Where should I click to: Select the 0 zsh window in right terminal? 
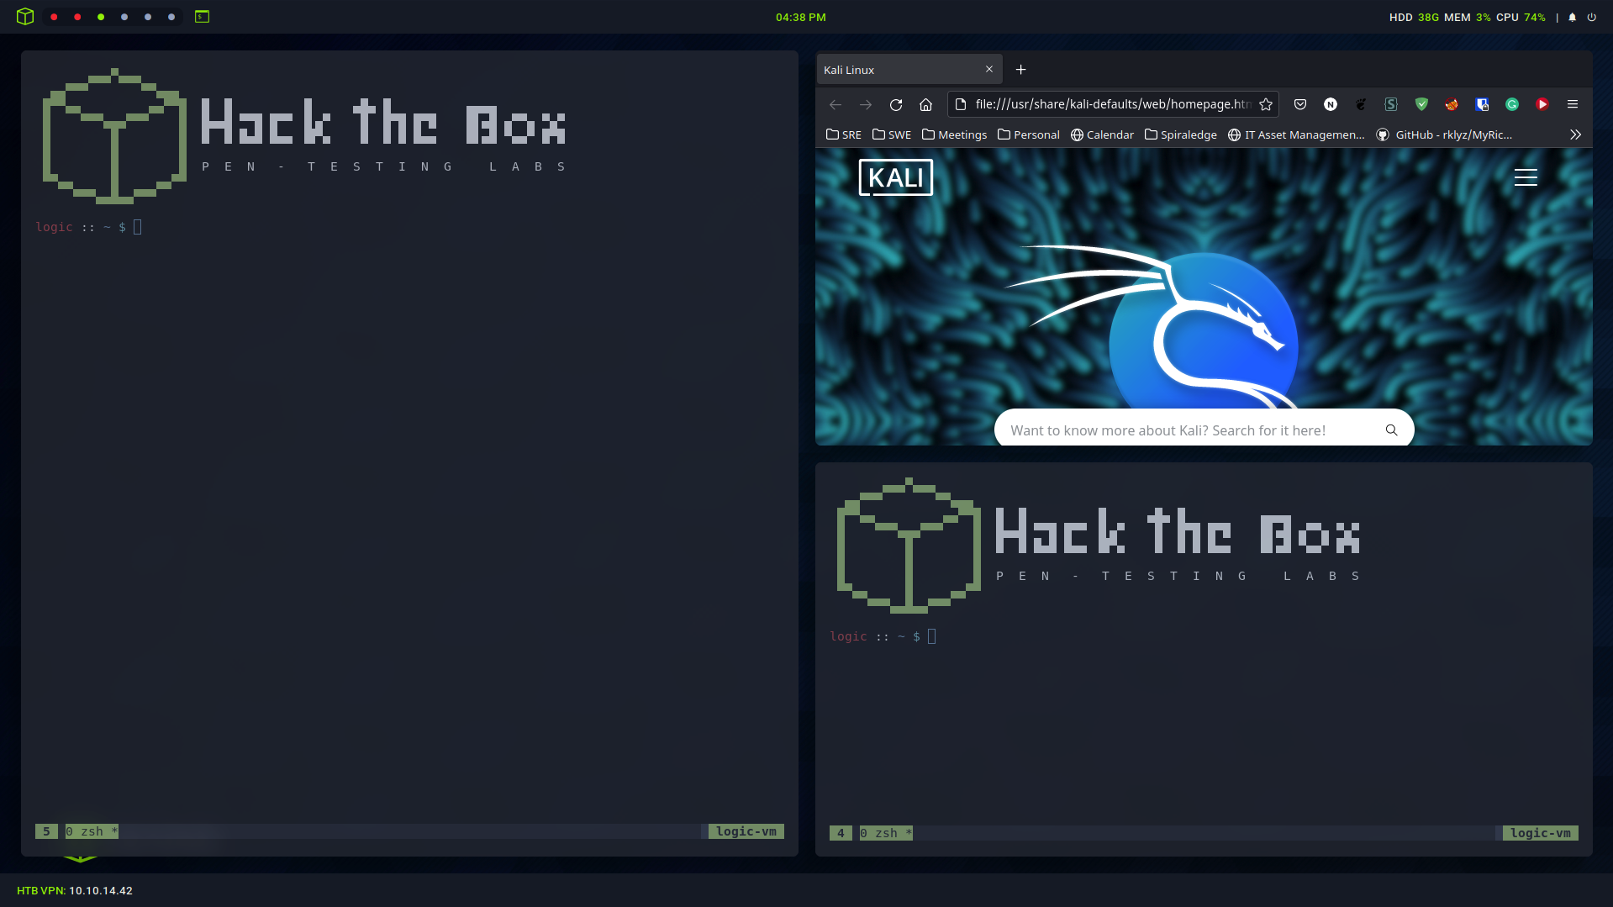point(886,833)
